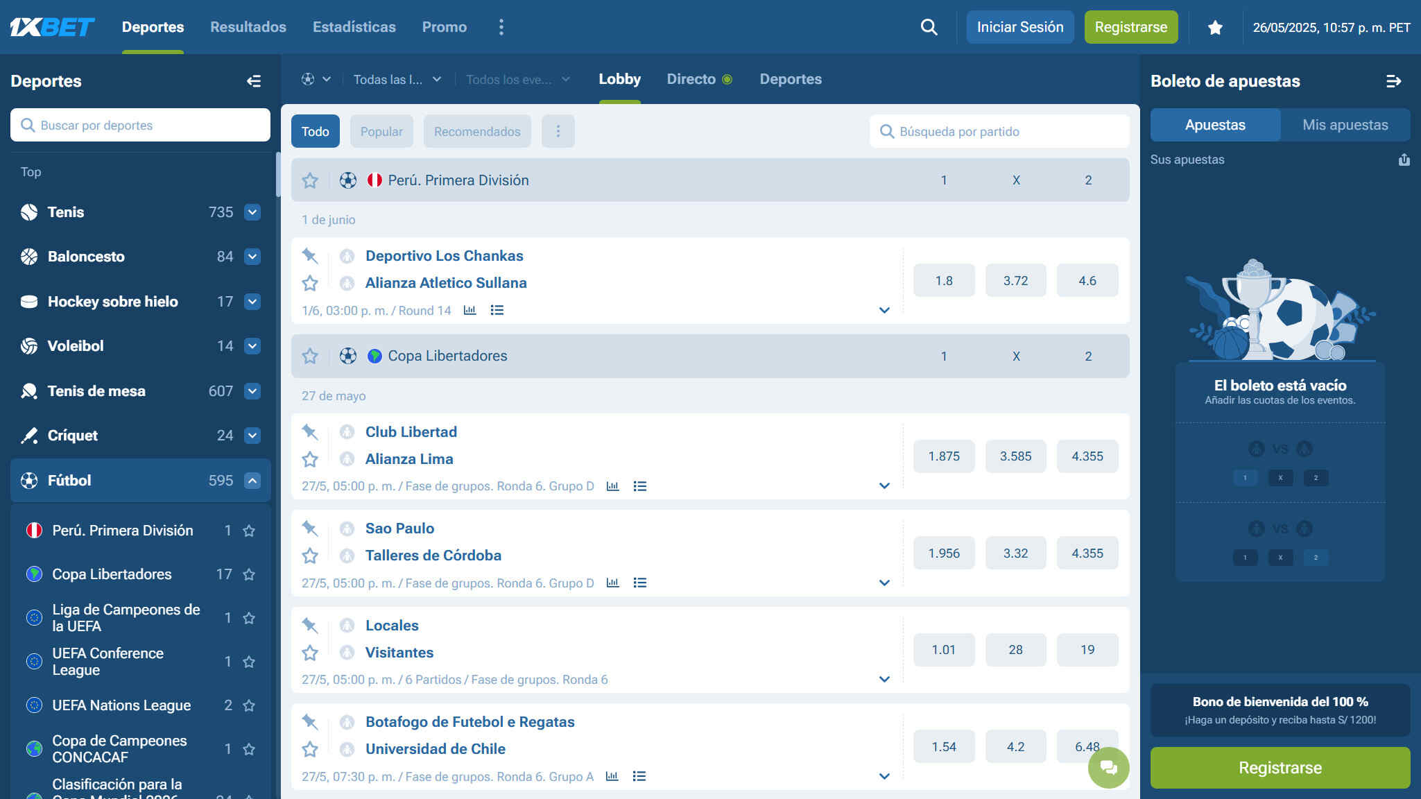Image resolution: width=1421 pixels, height=799 pixels.
Task: Click the Buscar por deportes search field
Action: pyautogui.click(x=140, y=125)
